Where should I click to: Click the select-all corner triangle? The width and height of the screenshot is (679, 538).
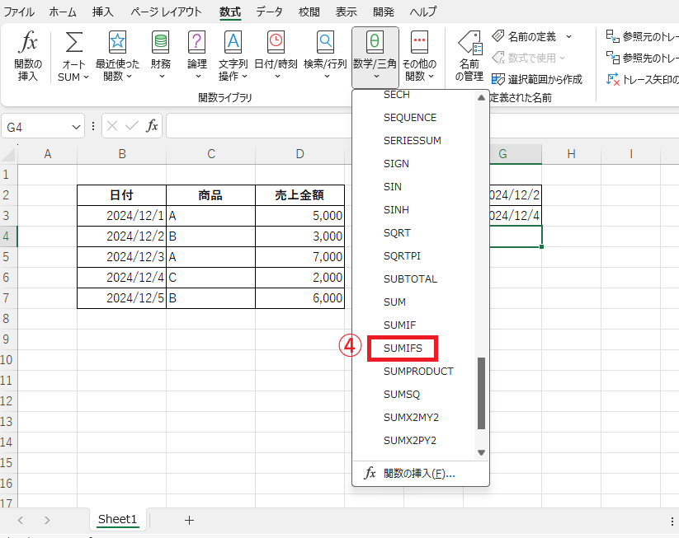click(8, 154)
